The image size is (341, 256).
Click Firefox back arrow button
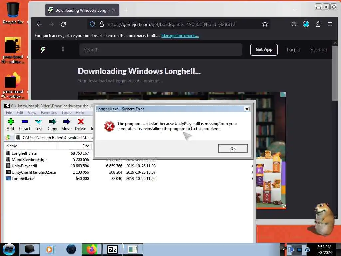pos(39,24)
